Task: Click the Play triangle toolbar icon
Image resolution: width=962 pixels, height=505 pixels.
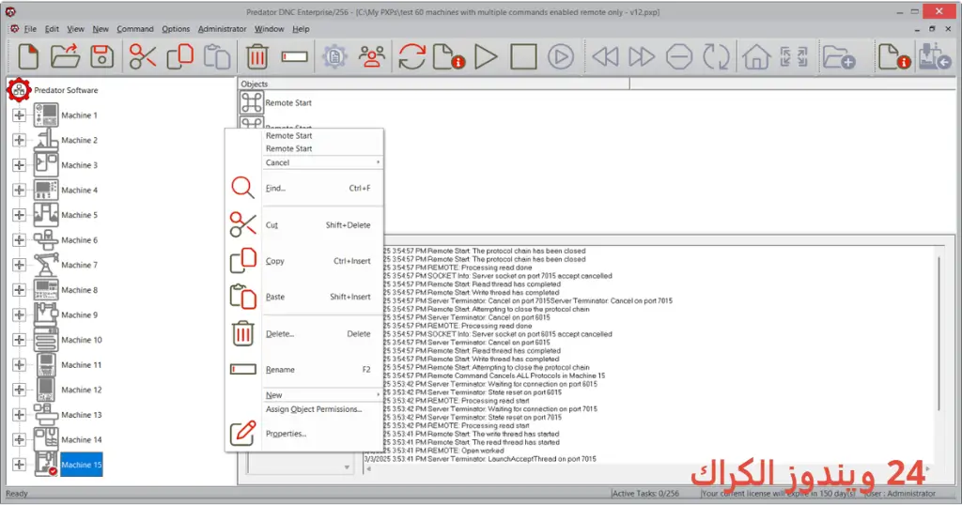Action: click(486, 57)
